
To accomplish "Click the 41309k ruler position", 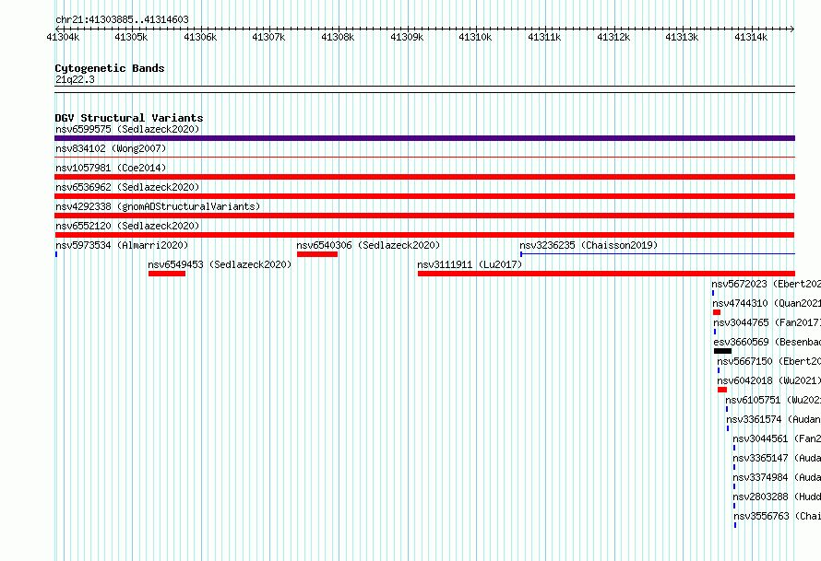I will pos(407,37).
